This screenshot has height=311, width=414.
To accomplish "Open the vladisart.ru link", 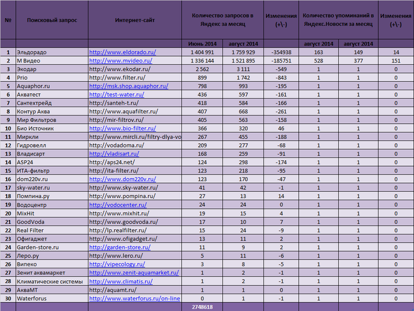I will coord(114,153).
